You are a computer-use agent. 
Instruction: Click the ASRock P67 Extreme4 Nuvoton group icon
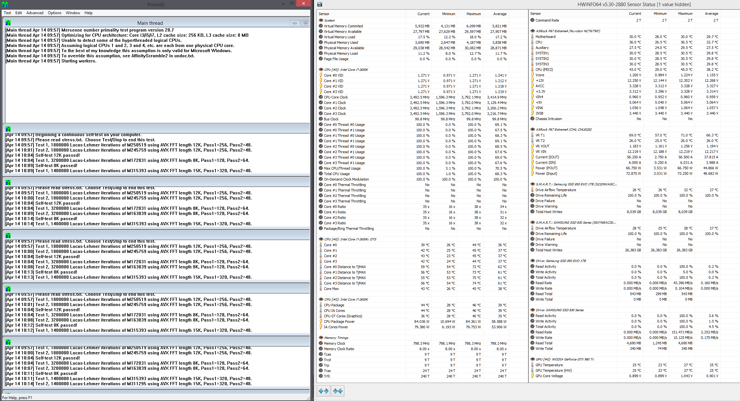point(533,31)
